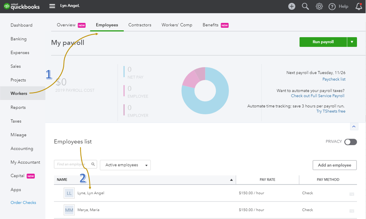Open the Active employees filter dropdown
The height and width of the screenshot is (219, 366).
point(125,165)
